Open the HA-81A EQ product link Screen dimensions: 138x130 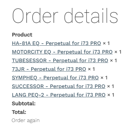click(56, 43)
